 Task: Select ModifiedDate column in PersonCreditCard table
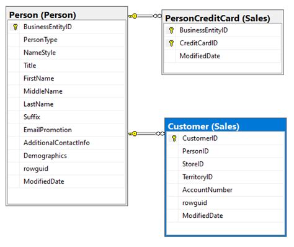pos(223,56)
